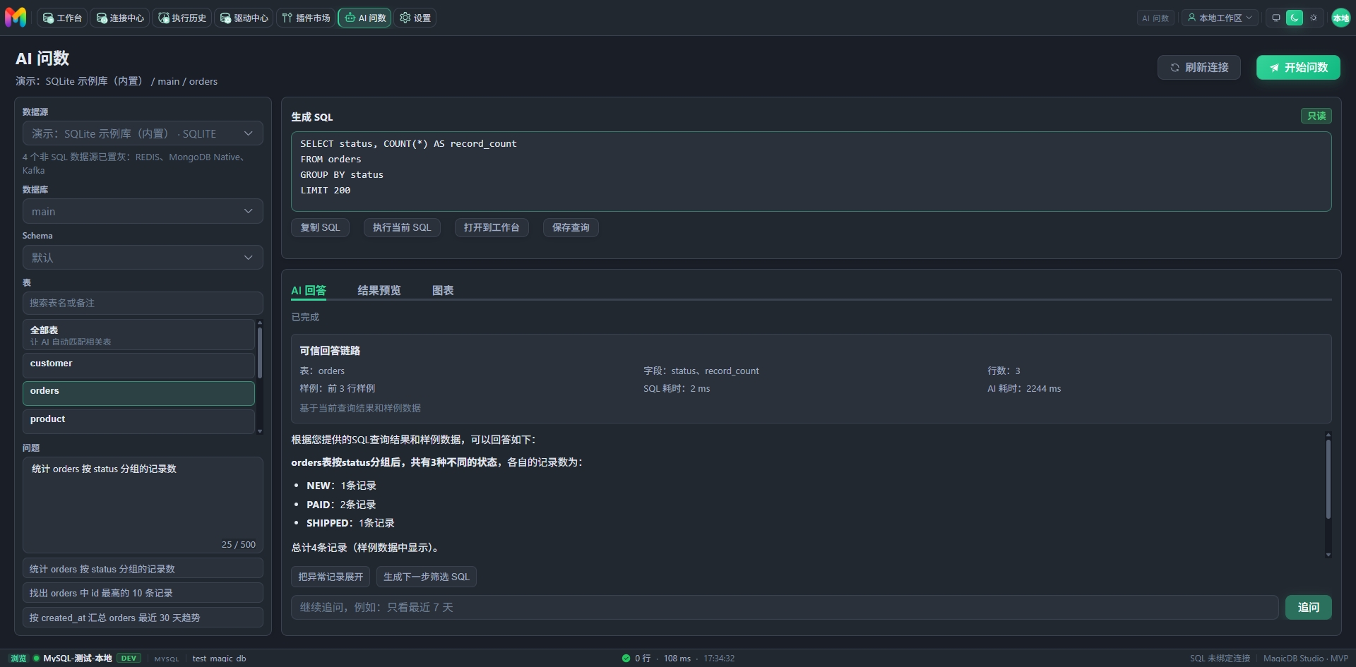Viewport: 1356px width, 667px height.
Task: Click 执行当前 SQL button
Action: (x=402, y=227)
